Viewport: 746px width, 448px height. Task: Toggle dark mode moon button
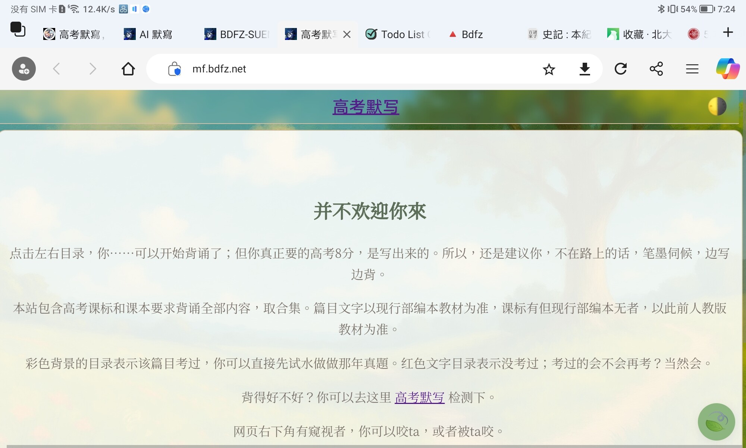click(x=717, y=107)
